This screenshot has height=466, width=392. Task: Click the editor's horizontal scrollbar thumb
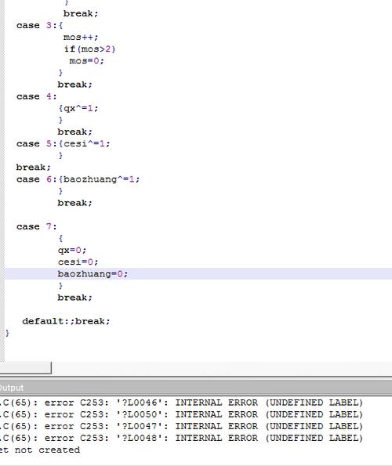pyautogui.click(x=26, y=368)
